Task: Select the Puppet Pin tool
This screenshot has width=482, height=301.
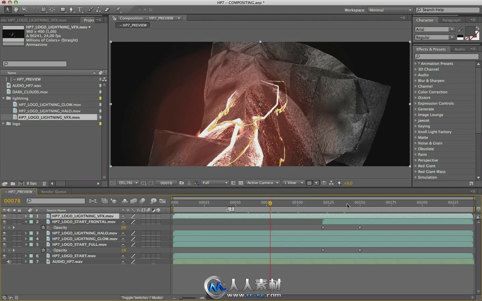Action: coord(118,10)
